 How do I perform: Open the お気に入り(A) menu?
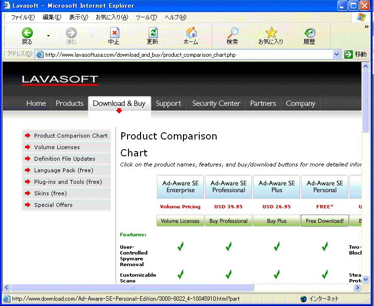[x=112, y=17]
